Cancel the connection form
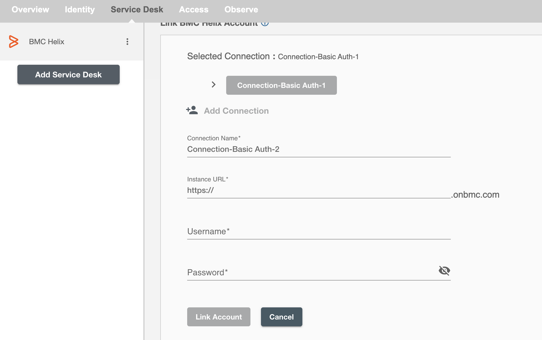This screenshot has width=542, height=340. point(282,317)
